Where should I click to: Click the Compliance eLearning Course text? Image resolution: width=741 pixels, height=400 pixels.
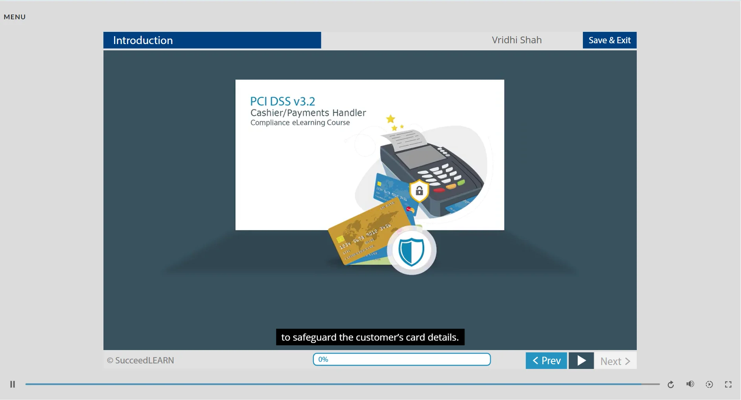coord(300,123)
